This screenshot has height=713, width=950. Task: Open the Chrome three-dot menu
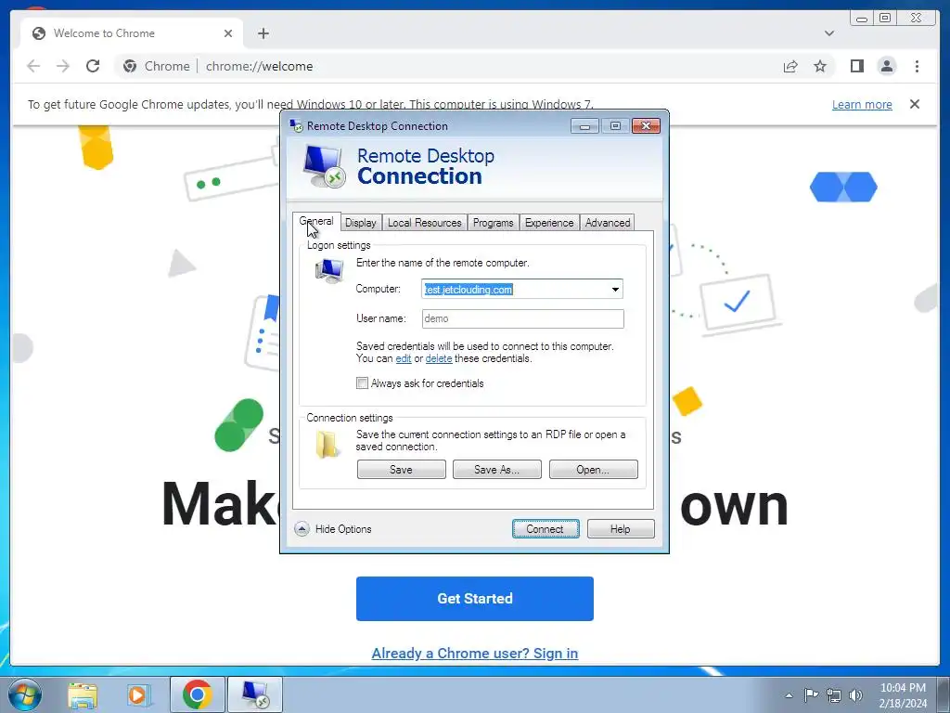pyautogui.click(x=917, y=66)
